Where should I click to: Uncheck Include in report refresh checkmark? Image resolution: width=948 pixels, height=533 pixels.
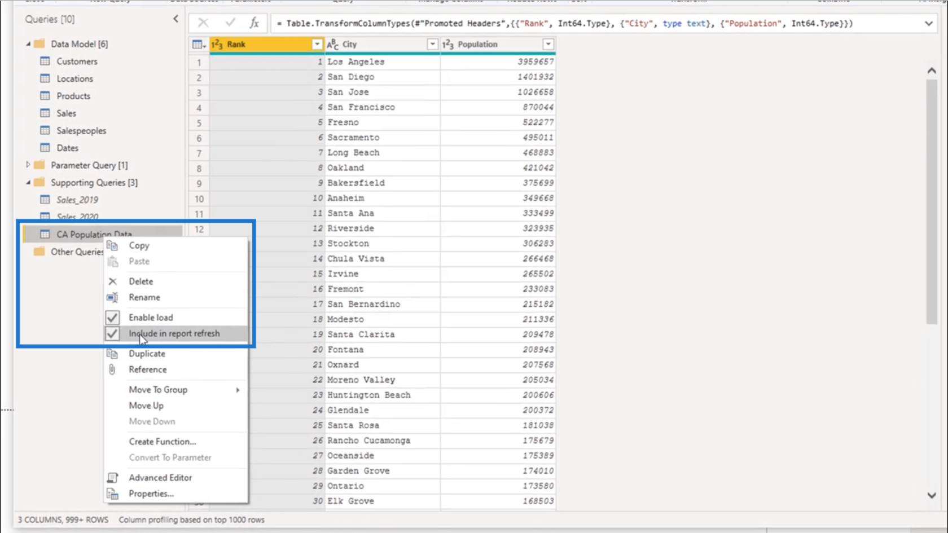point(112,333)
